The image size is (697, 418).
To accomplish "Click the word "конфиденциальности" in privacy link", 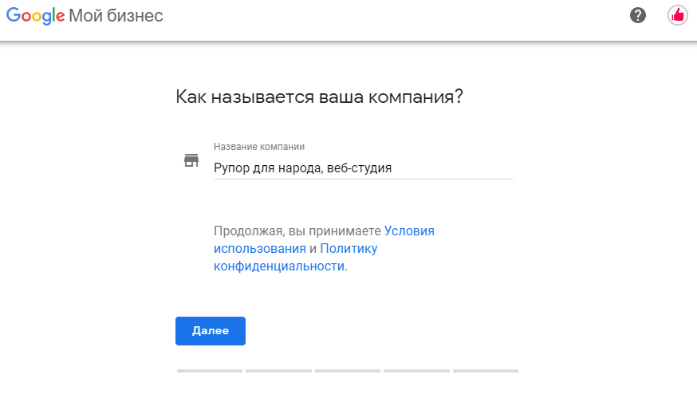I will [x=279, y=266].
